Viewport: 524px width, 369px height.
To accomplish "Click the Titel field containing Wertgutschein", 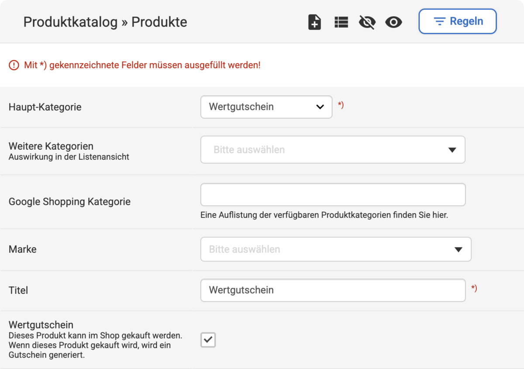I will (333, 290).
